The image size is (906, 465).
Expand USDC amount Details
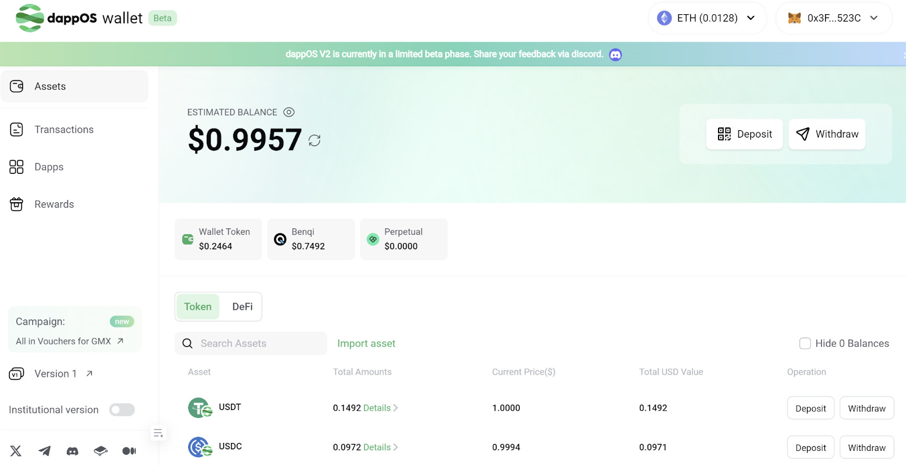click(x=381, y=447)
